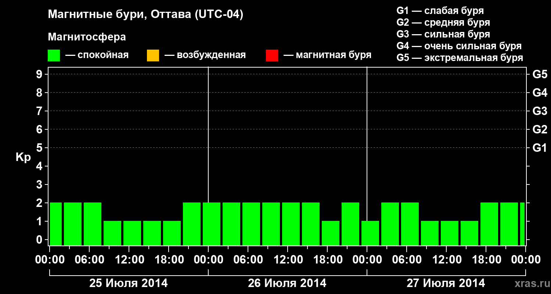Click the '— возбужденная' legend label
551x294 pixels.
205,55
